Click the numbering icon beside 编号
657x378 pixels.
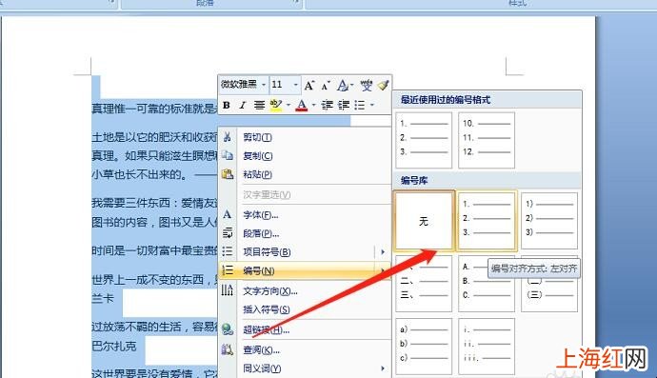(228, 270)
